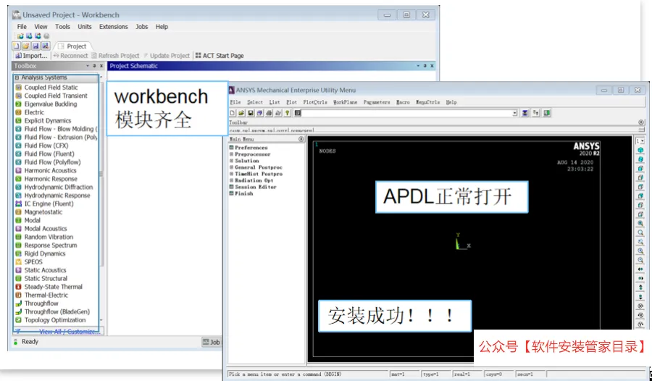Open Project Schematic panel dropdown arrow
Image resolution: width=652 pixels, height=381 pixels.
click(x=418, y=66)
